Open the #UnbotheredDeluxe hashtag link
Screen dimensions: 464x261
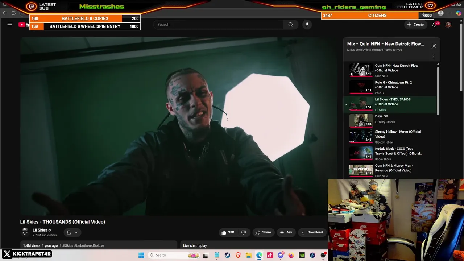(89, 245)
